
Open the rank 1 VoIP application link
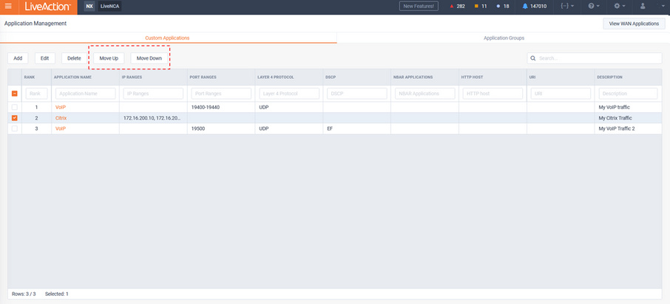pos(61,107)
